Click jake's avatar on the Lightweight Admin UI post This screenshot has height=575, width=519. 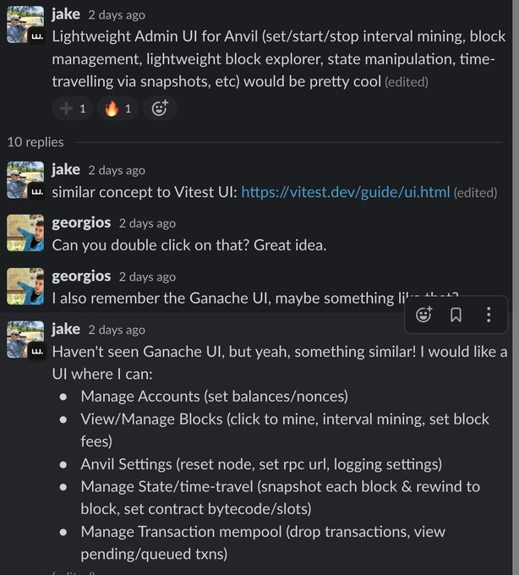pyautogui.click(x=25, y=25)
